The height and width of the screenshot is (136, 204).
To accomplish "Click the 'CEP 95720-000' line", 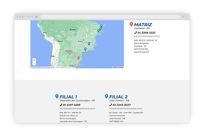I will click(141, 49).
